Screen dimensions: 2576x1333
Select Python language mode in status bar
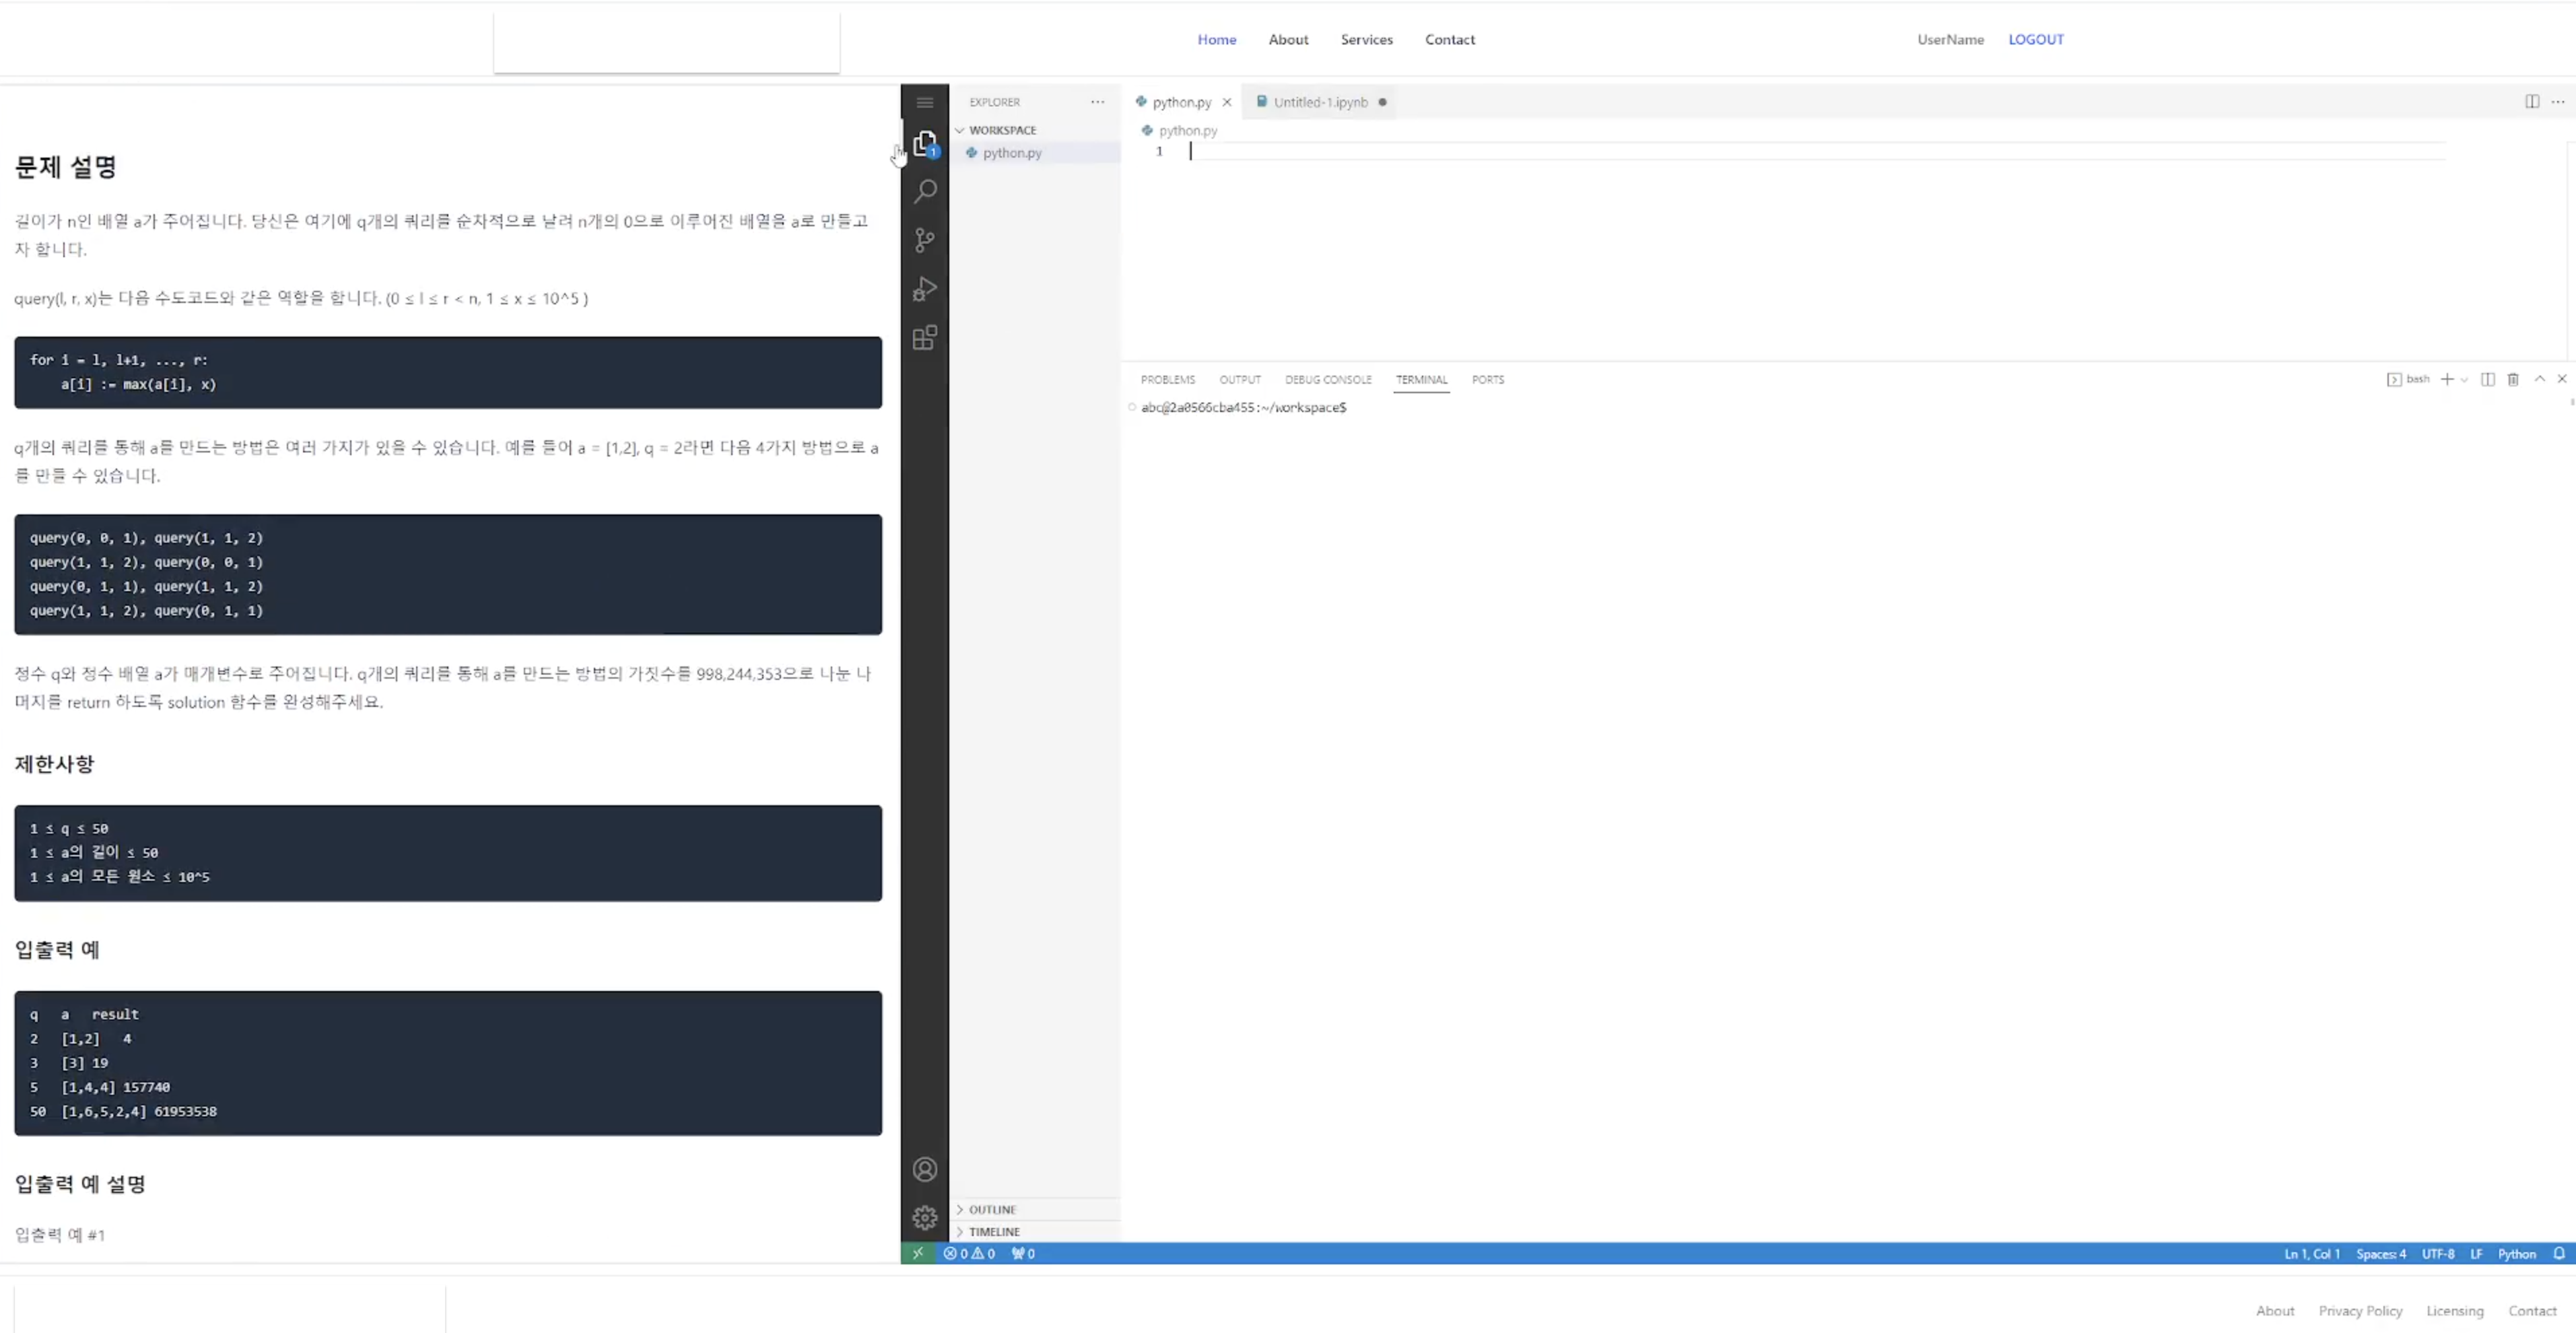(x=2516, y=1253)
